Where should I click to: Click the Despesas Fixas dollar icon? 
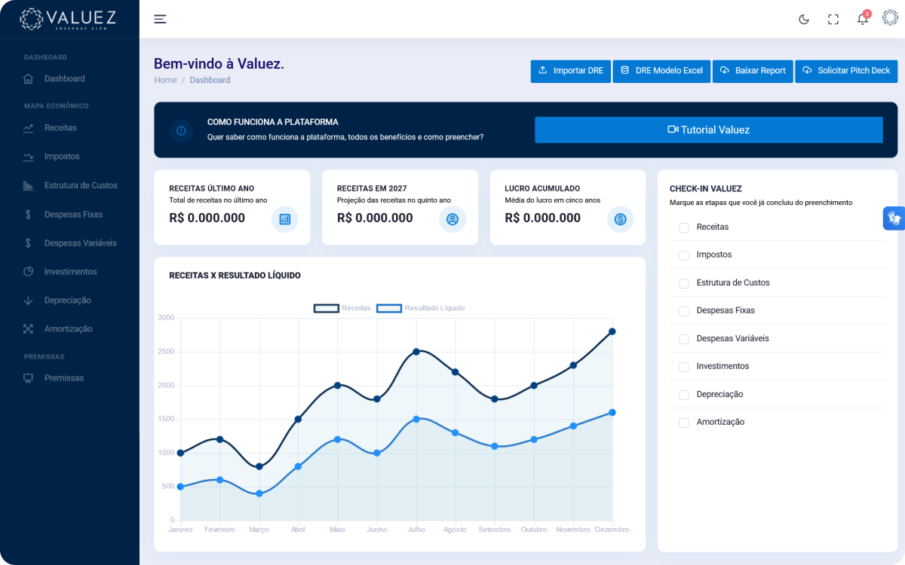[28, 215]
